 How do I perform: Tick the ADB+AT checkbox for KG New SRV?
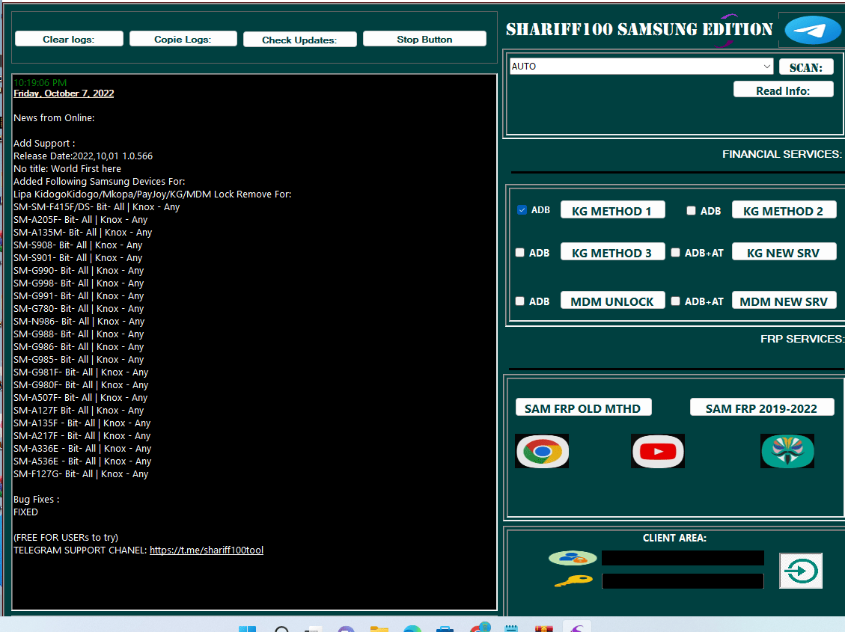click(x=676, y=253)
